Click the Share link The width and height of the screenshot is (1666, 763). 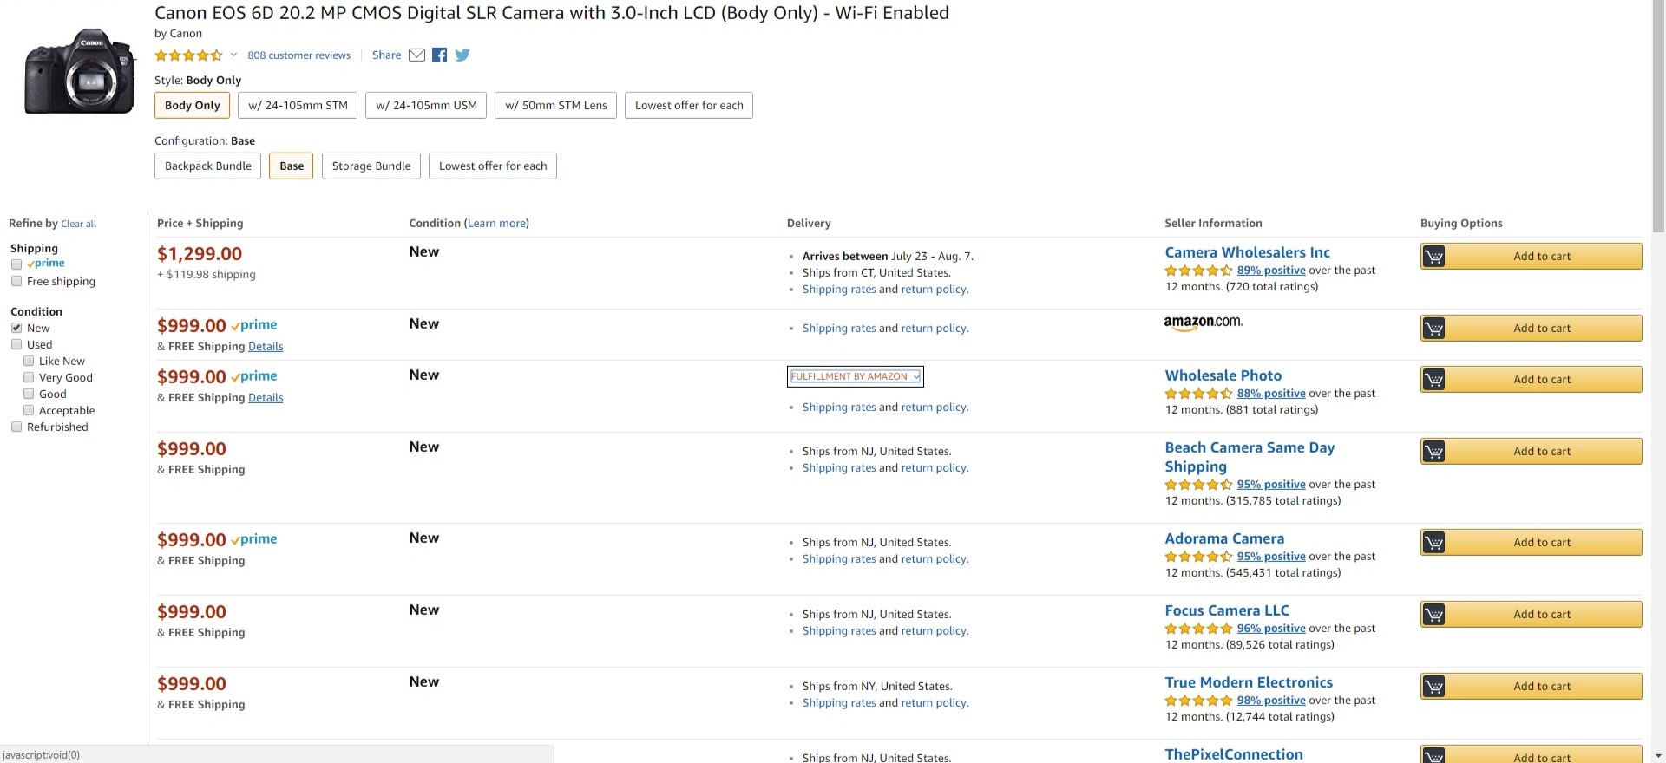click(387, 55)
